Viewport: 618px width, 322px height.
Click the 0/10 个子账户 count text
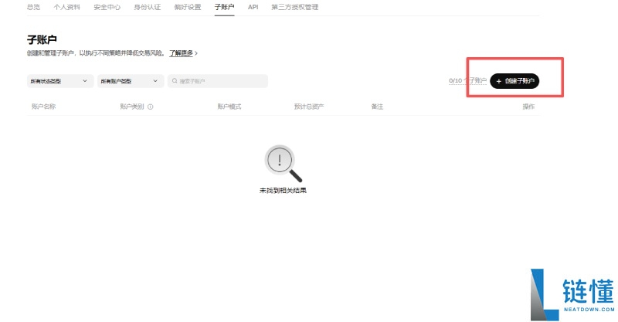click(467, 81)
